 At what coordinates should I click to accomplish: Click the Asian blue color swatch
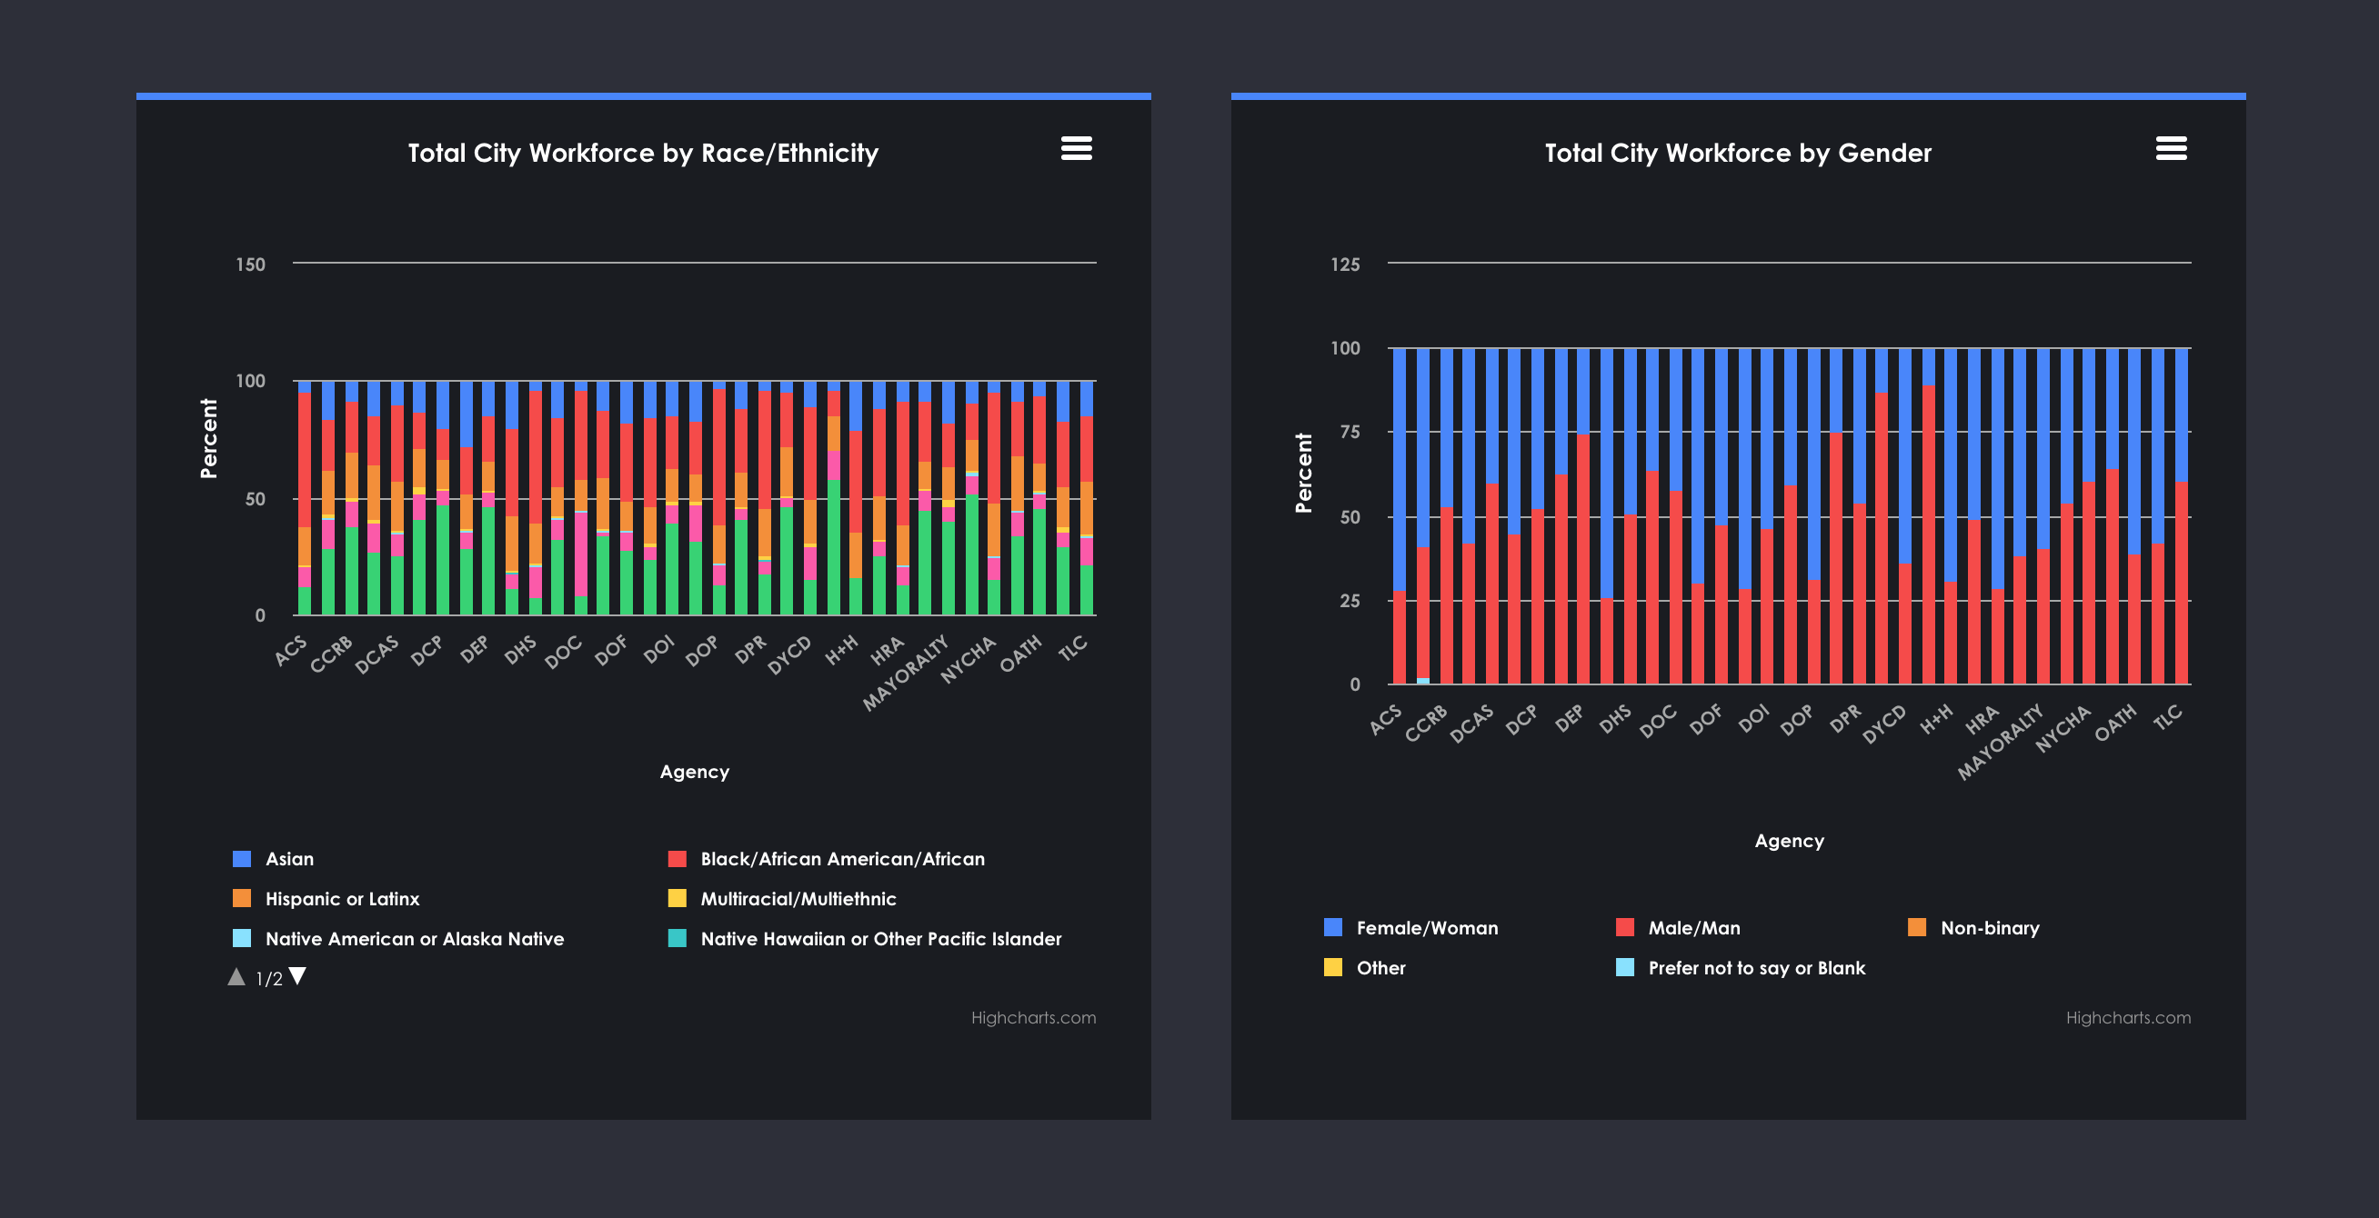click(242, 859)
